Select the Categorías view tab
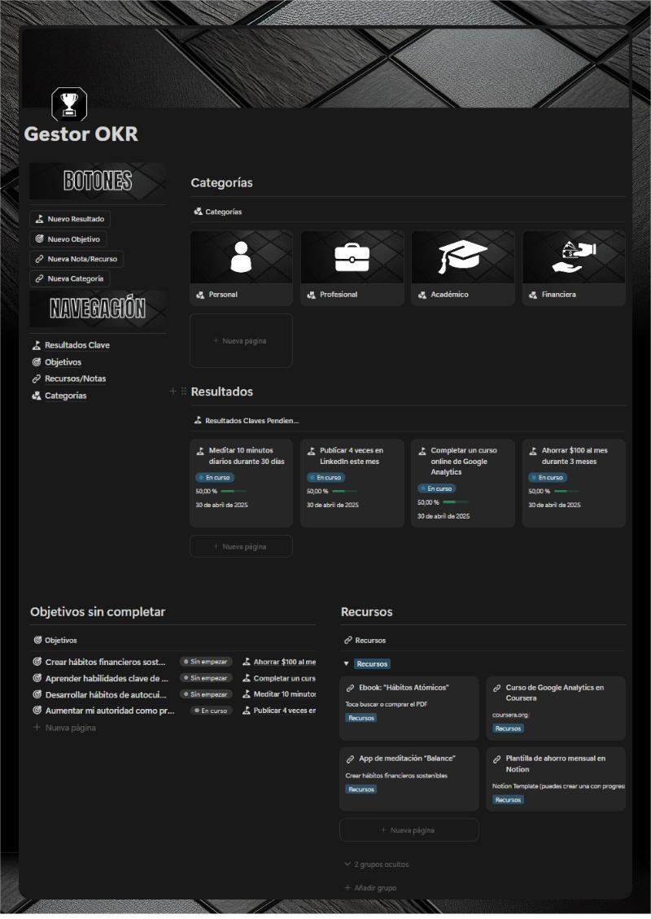The image size is (651, 919). pyautogui.click(x=217, y=212)
